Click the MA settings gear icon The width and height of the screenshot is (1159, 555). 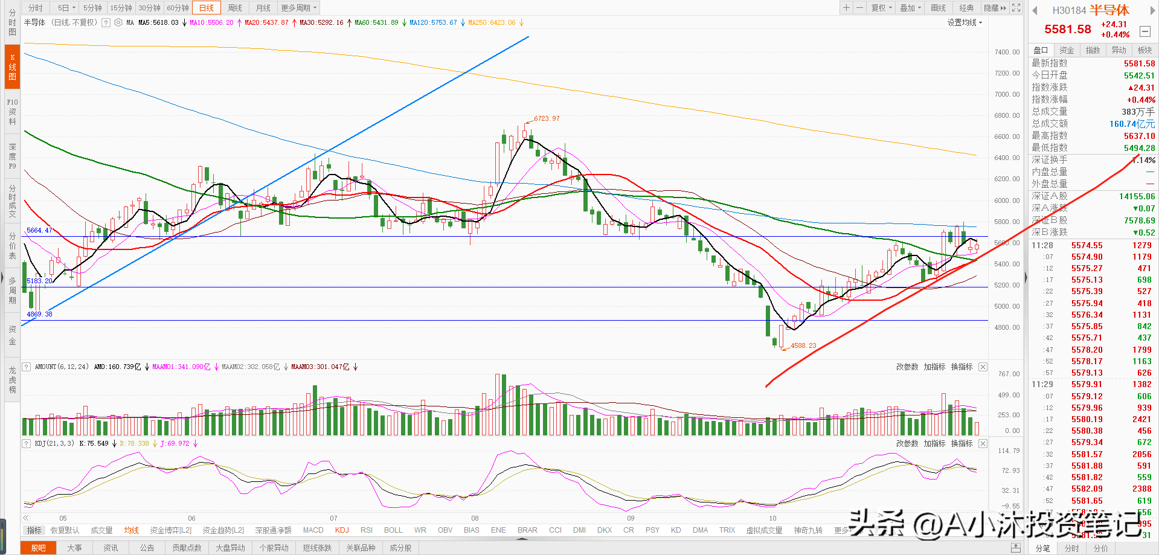118,22
